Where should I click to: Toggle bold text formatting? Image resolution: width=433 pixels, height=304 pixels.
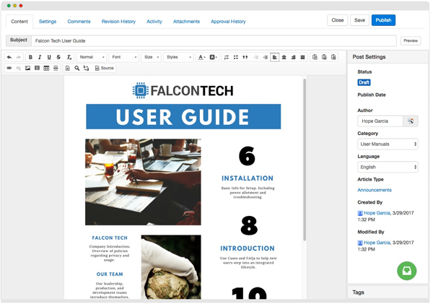(30, 57)
